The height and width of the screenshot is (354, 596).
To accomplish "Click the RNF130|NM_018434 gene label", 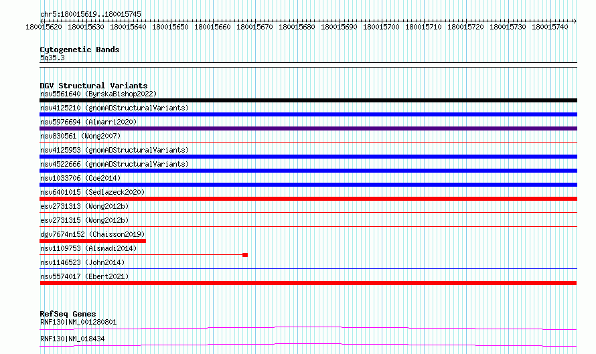I will click(72, 339).
